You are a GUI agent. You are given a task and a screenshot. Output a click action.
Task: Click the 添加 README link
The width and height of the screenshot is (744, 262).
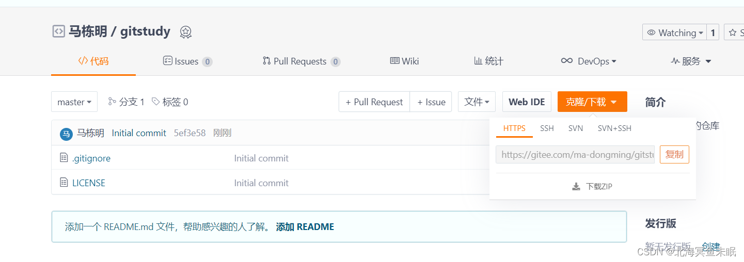[305, 226]
